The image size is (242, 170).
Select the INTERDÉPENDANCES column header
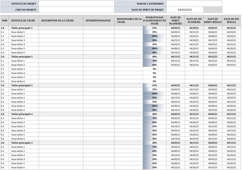click(99, 21)
